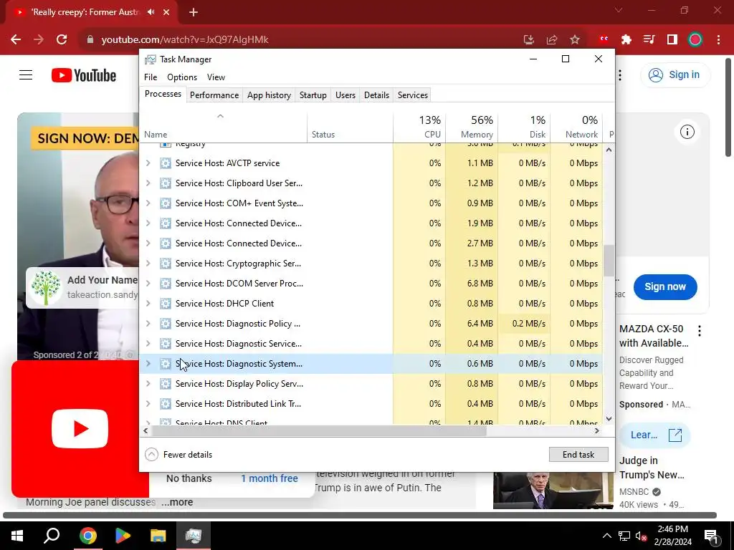Collapse Task Manager with Fewer details
Viewport: 734px width, 550px height.
[x=178, y=455]
